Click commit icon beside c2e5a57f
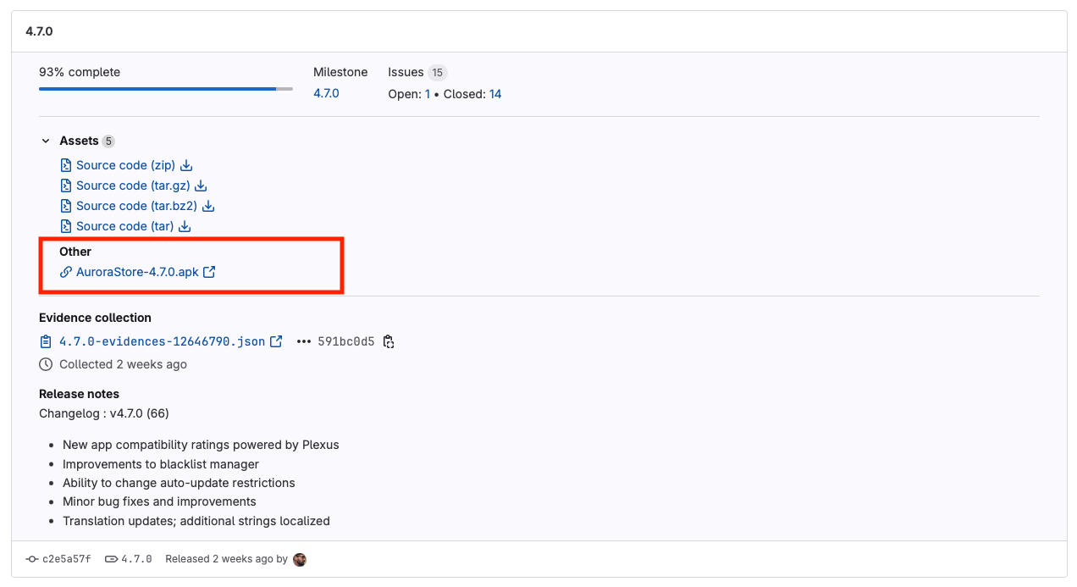Viewport: 1077px width, 587px height. 31,559
